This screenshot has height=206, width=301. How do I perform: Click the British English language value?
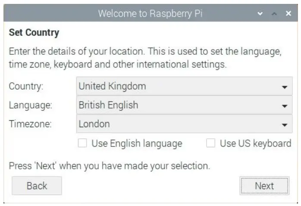108,105
